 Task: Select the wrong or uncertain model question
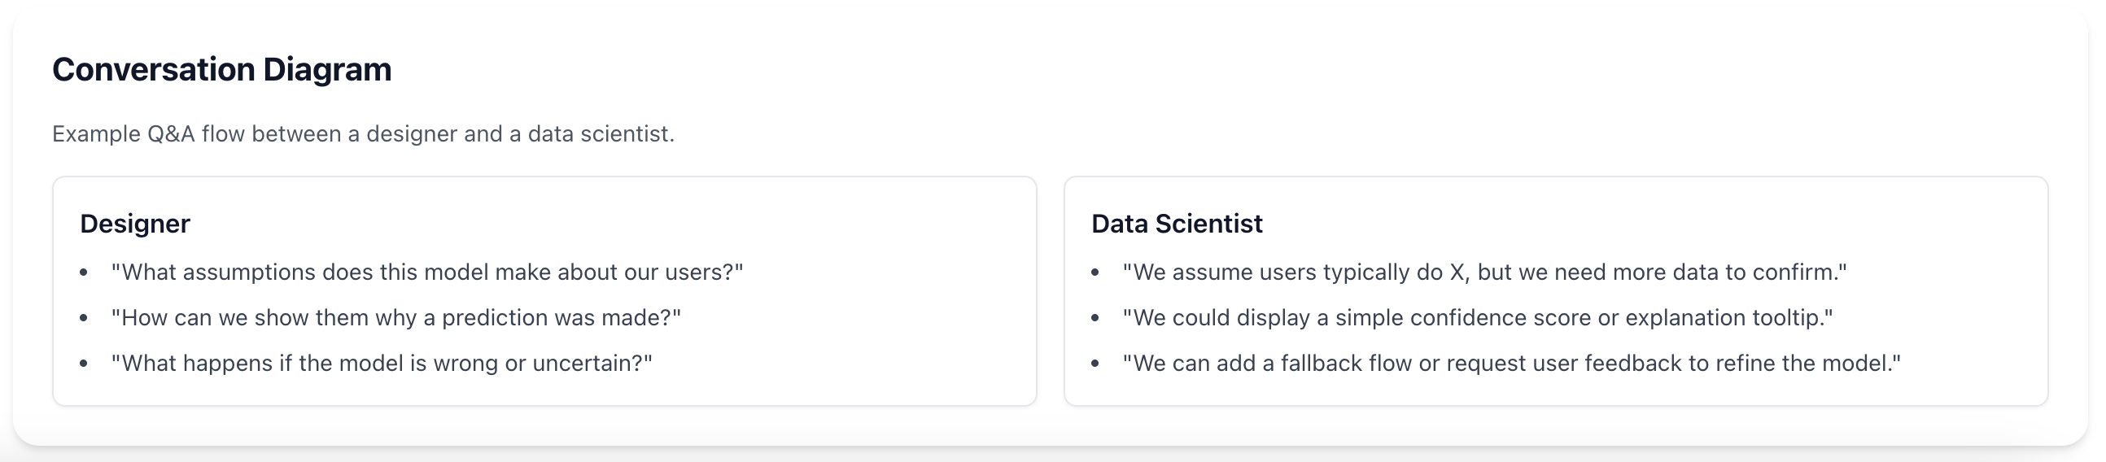click(382, 363)
